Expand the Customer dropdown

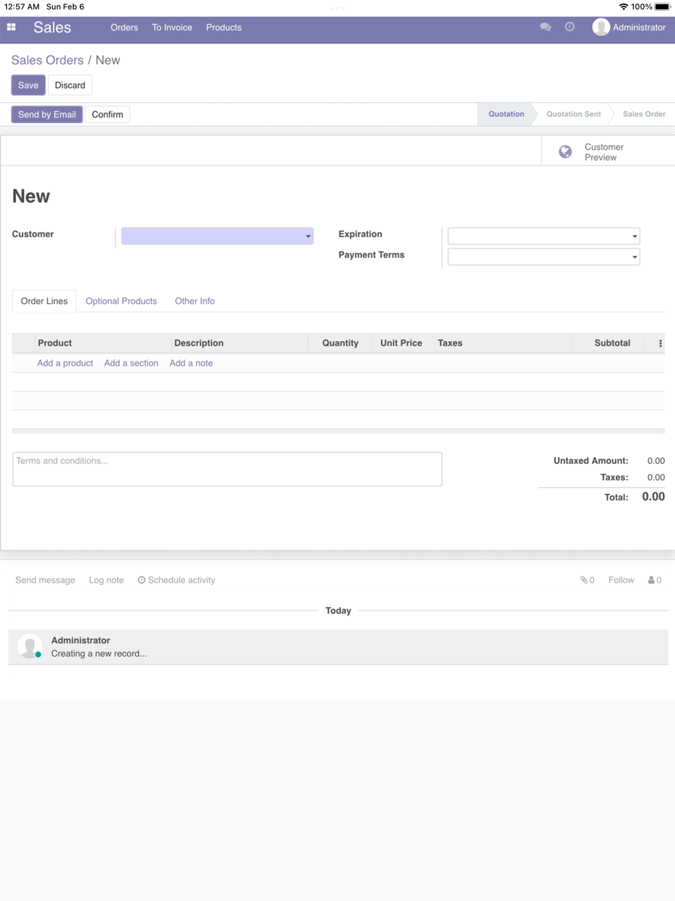217,236
